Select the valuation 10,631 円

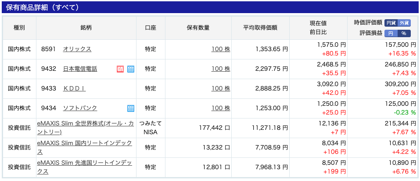pos(402,143)
